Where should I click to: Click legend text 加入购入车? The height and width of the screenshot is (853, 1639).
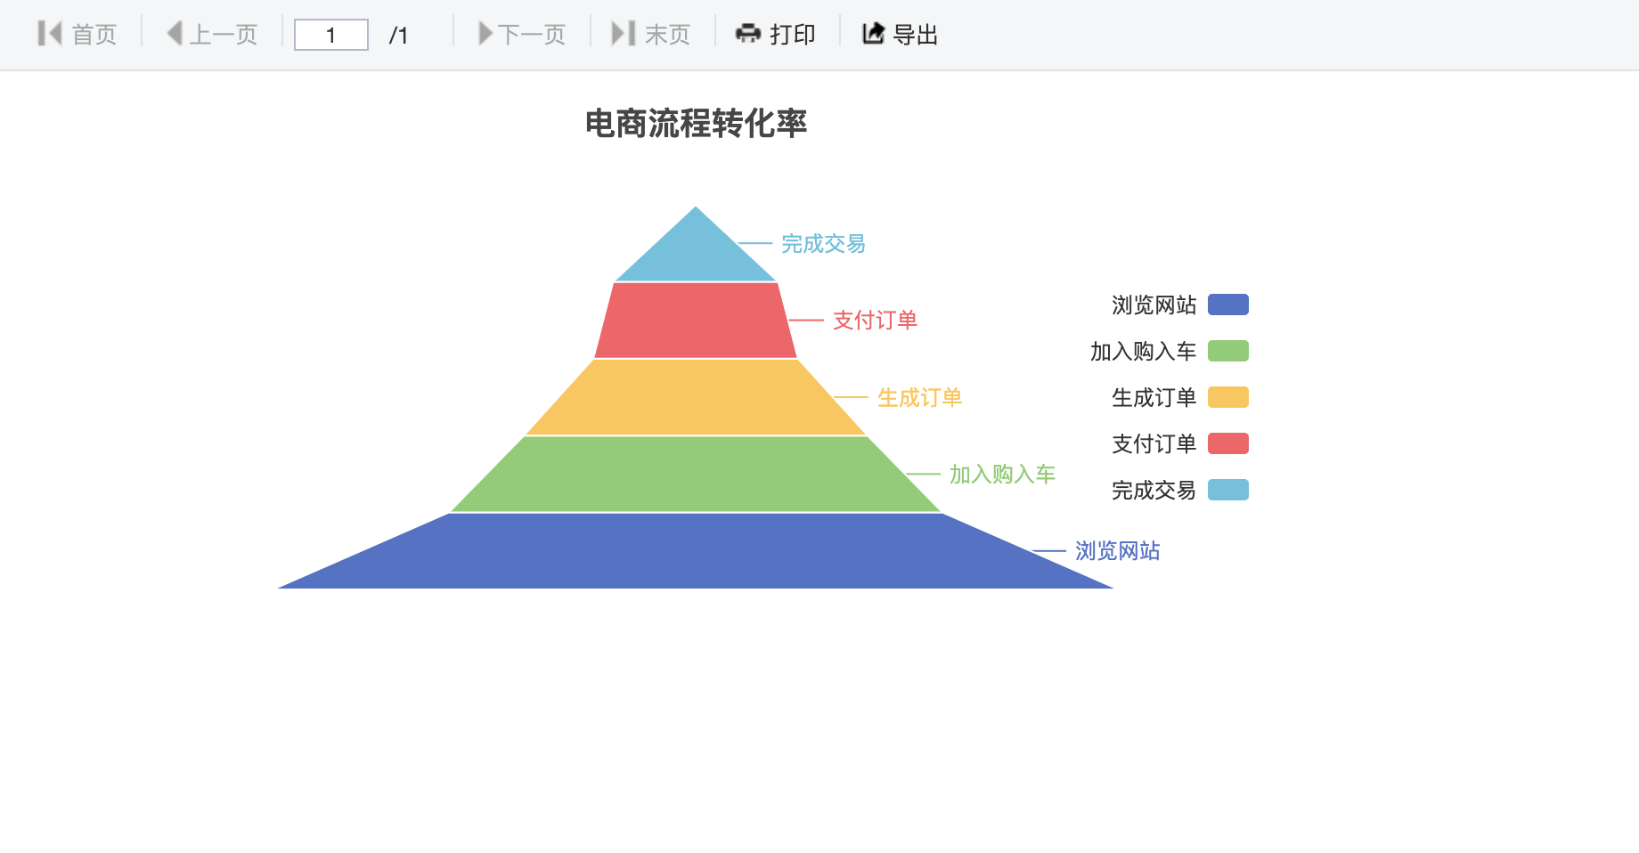tap(1143, 351)
